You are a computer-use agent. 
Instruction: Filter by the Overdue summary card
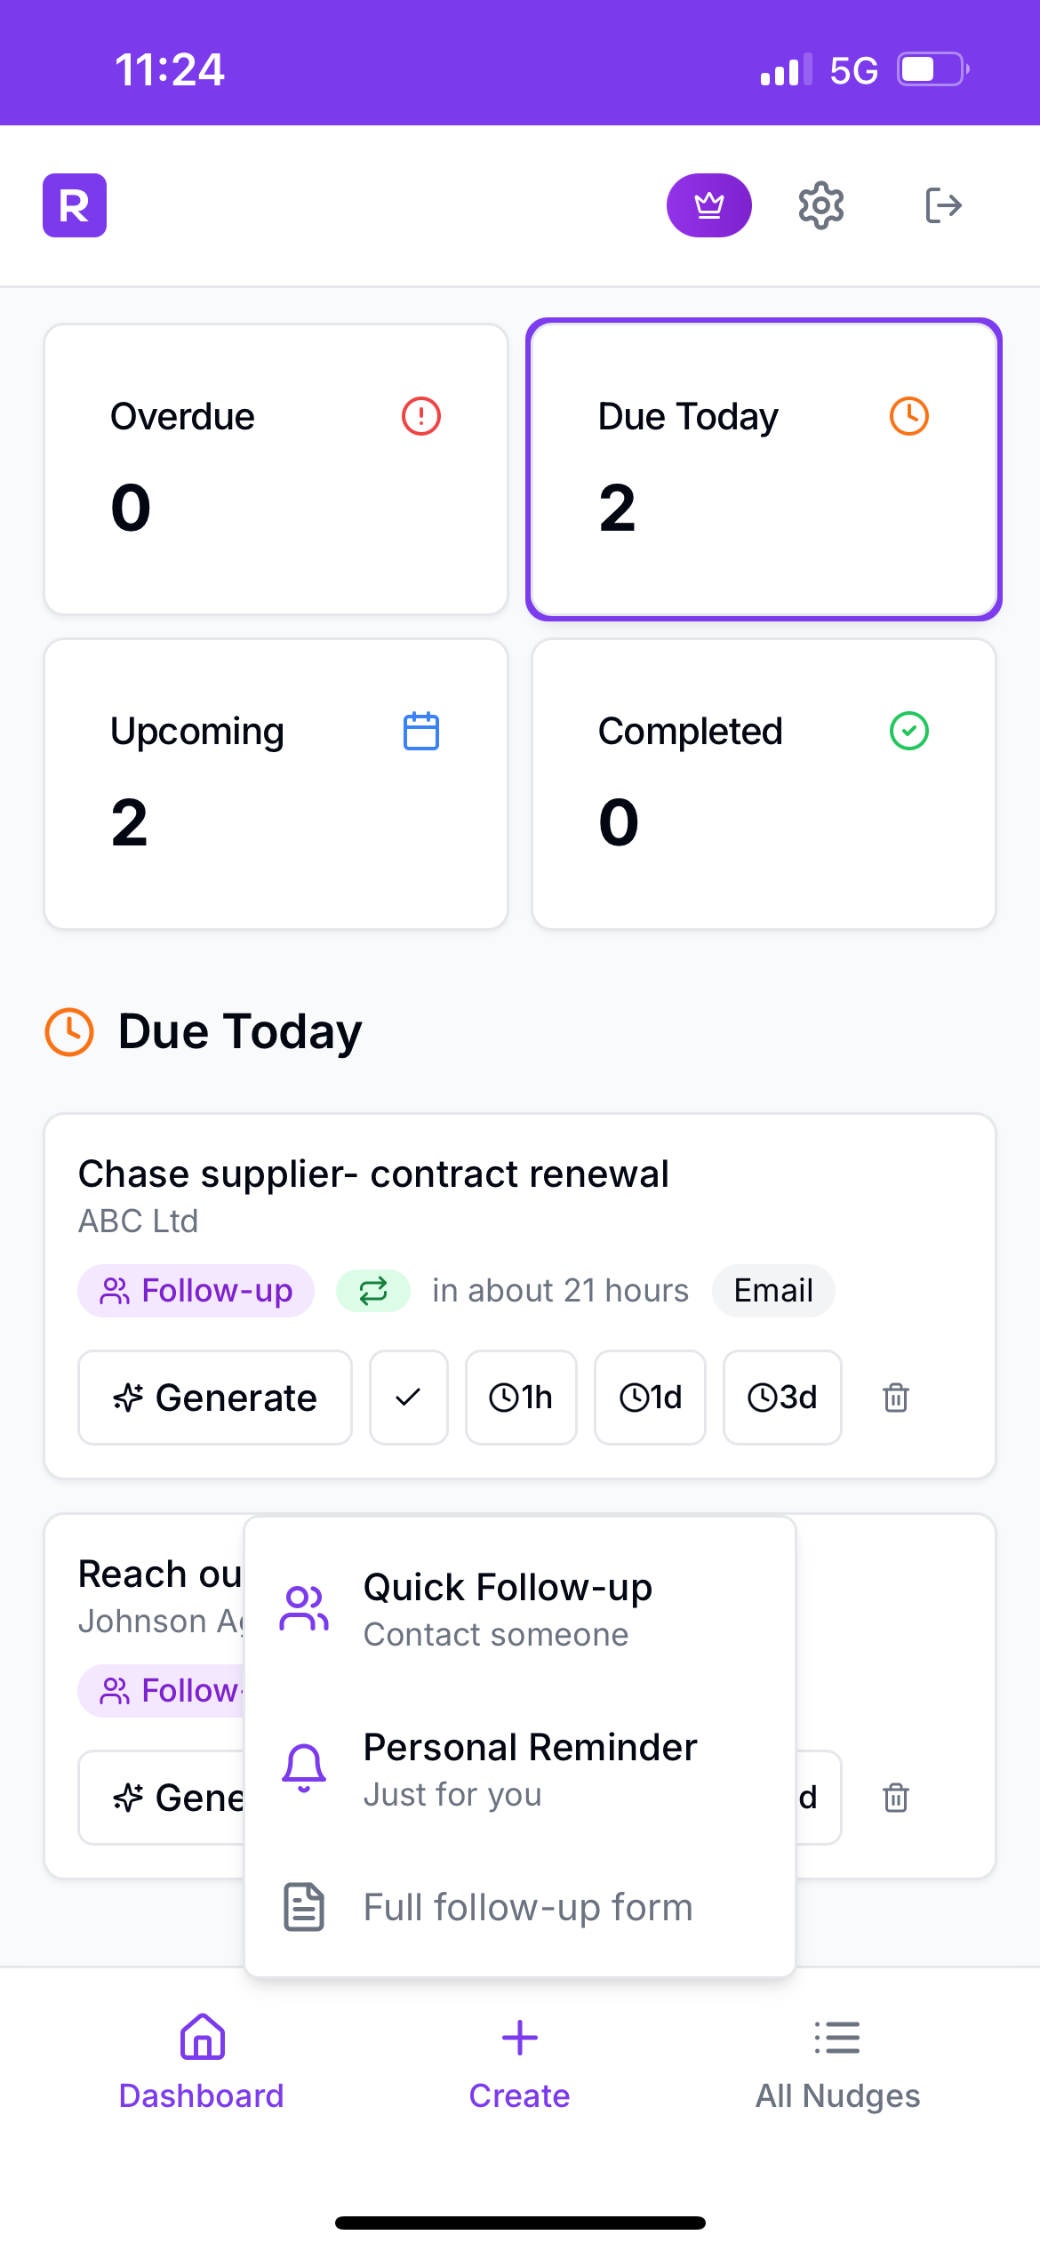point(276,469)
